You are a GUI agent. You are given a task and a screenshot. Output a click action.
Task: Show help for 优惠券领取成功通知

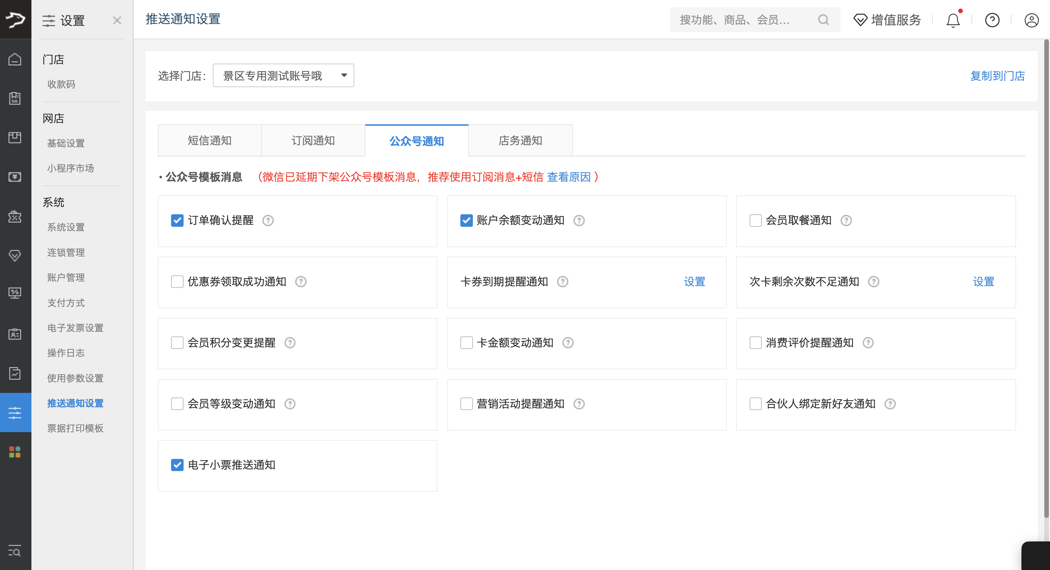301,282
